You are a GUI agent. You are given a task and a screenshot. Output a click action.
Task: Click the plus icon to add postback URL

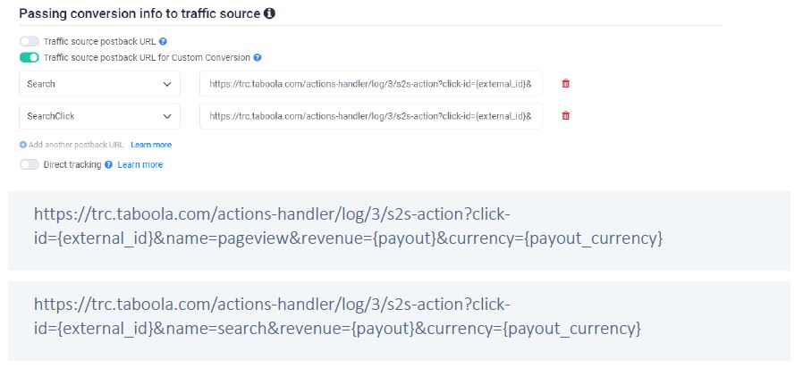pos(22,145)
